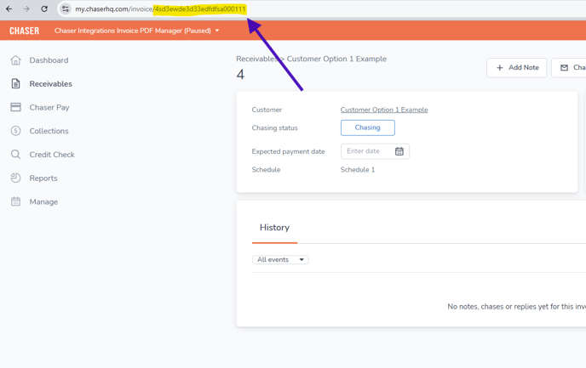Click the Collections dollar icon
The width and height of the screenshot is (586, 368).
coord(15,131)
